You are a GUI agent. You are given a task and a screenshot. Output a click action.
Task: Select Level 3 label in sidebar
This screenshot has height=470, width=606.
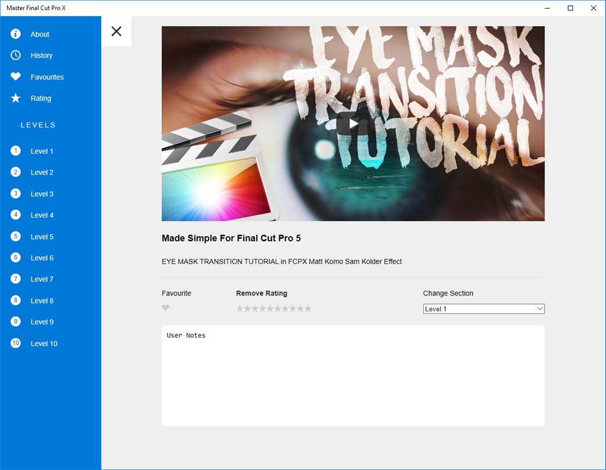pyautogui.click(x=42, y=194)
